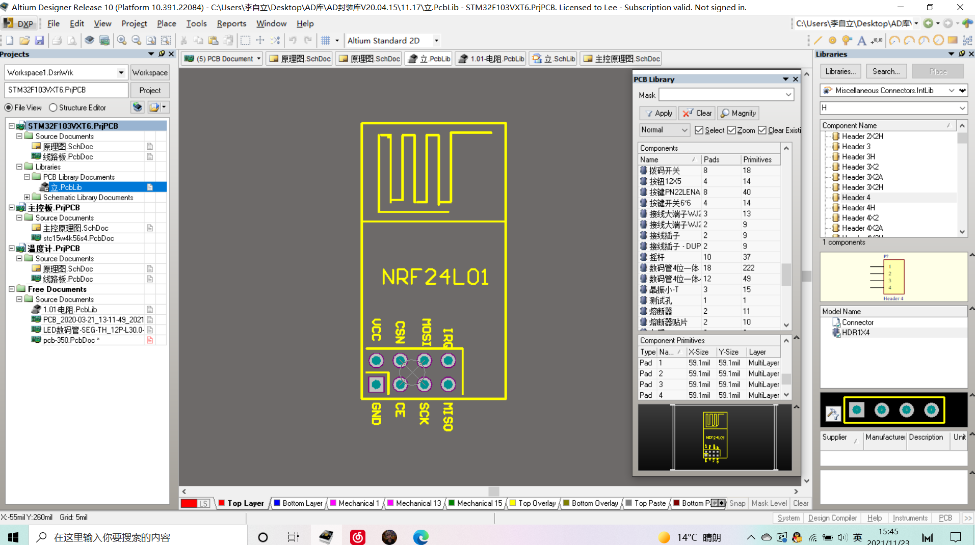Click the Project button

point(150,90)
